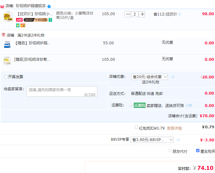Click the comment icon beside 店铺优惠 dropdown
Viewport: 215px width, 173px height.
point(173,77)
